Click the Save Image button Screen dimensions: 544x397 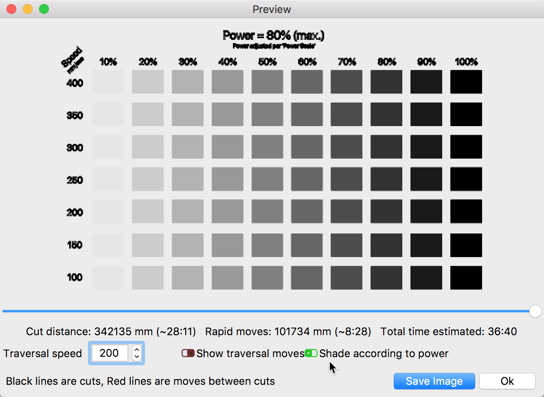(x=434, y=381)
